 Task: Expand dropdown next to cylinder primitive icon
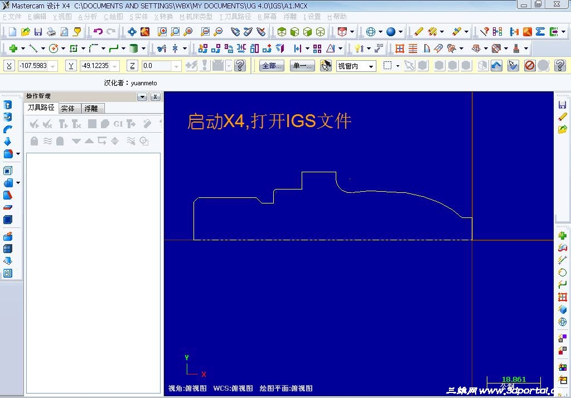143,48
